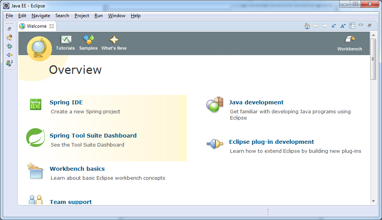Open the Navigate menu

click(41, 16)
